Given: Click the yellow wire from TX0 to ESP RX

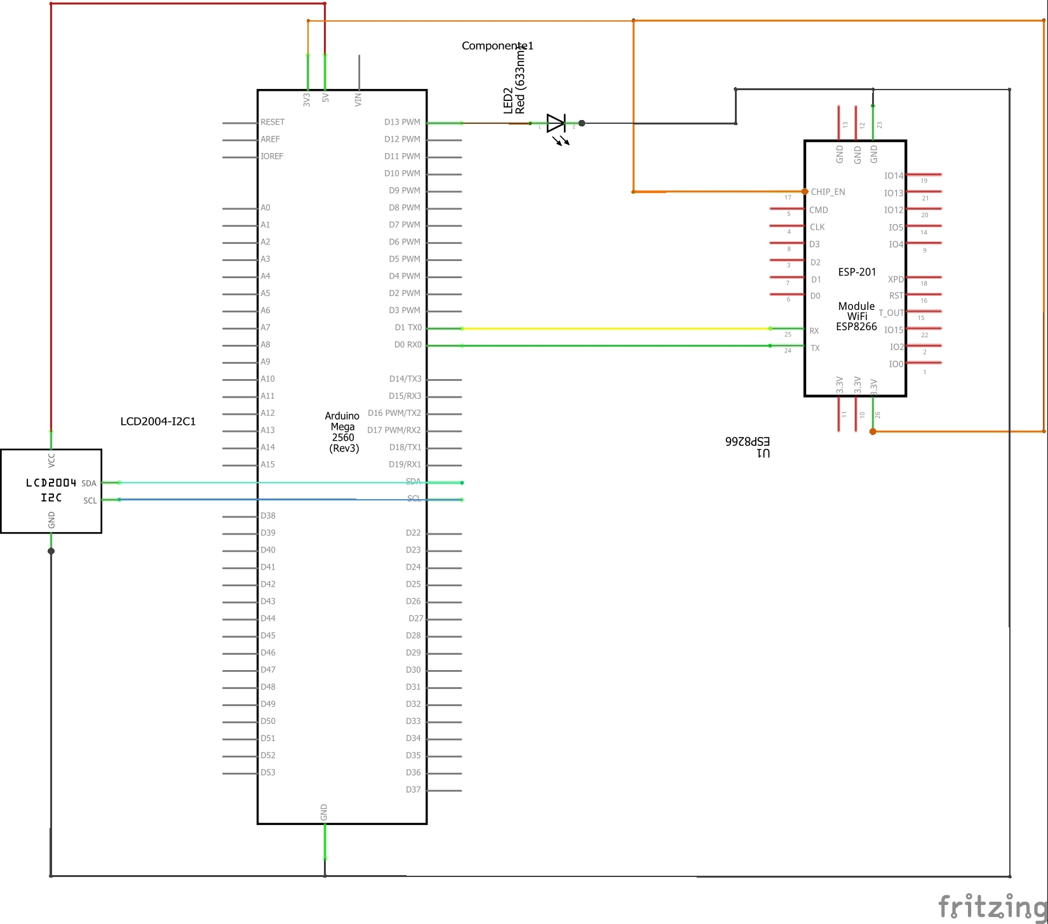Looking at the screenshot, I should pyautogui.click(x=616, y=328).
